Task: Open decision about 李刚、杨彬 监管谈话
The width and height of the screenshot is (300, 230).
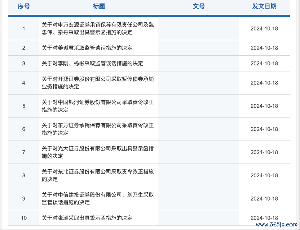Action: [92, 64]
